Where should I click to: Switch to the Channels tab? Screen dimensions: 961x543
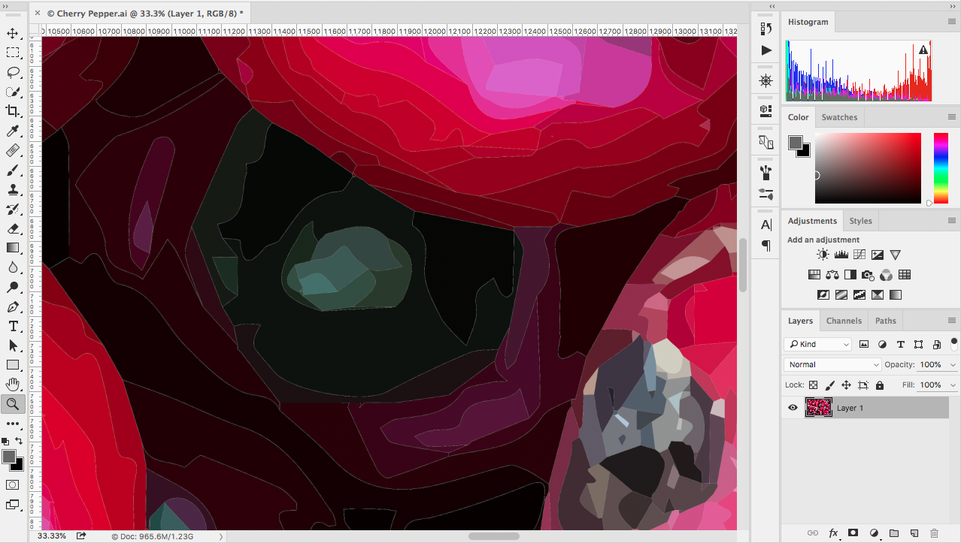pyautogui.click(x=844, y=321)
